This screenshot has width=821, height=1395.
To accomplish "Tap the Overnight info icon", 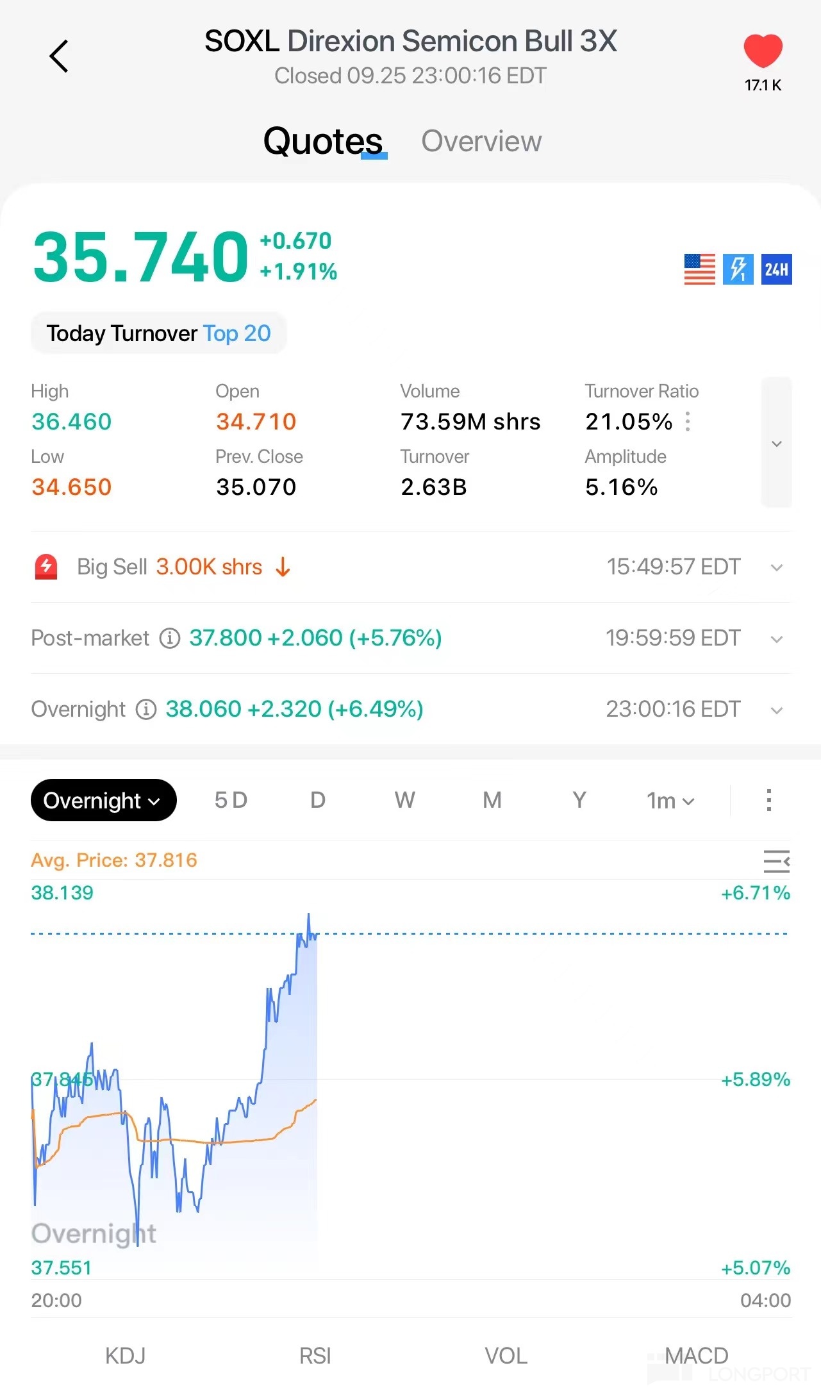I will pyautogui.click(x=146, y=710).
